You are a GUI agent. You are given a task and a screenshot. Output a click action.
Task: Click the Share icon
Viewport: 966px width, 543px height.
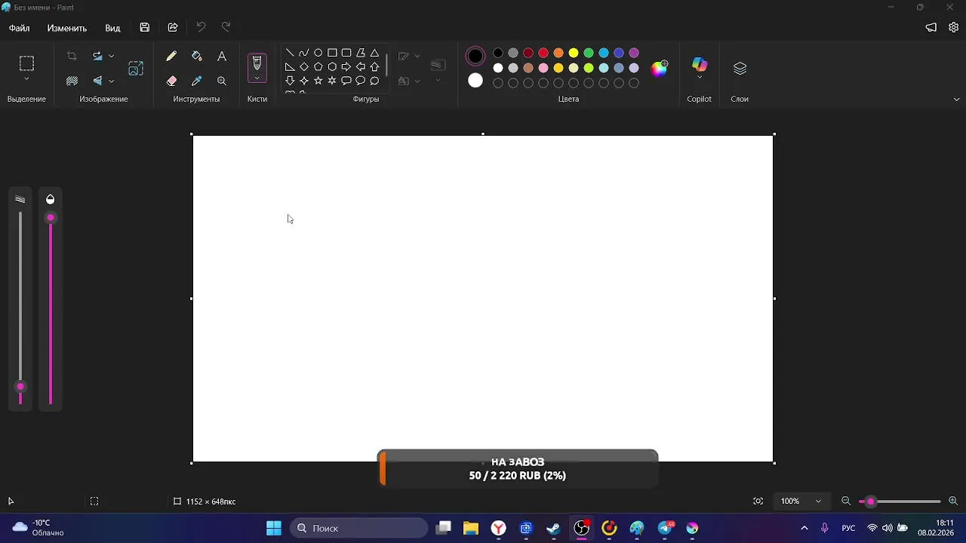[173, 27]
